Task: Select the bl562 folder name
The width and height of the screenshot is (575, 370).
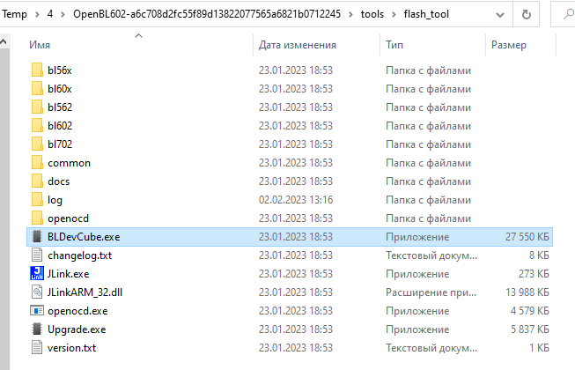Action: [x=60, y=107]
